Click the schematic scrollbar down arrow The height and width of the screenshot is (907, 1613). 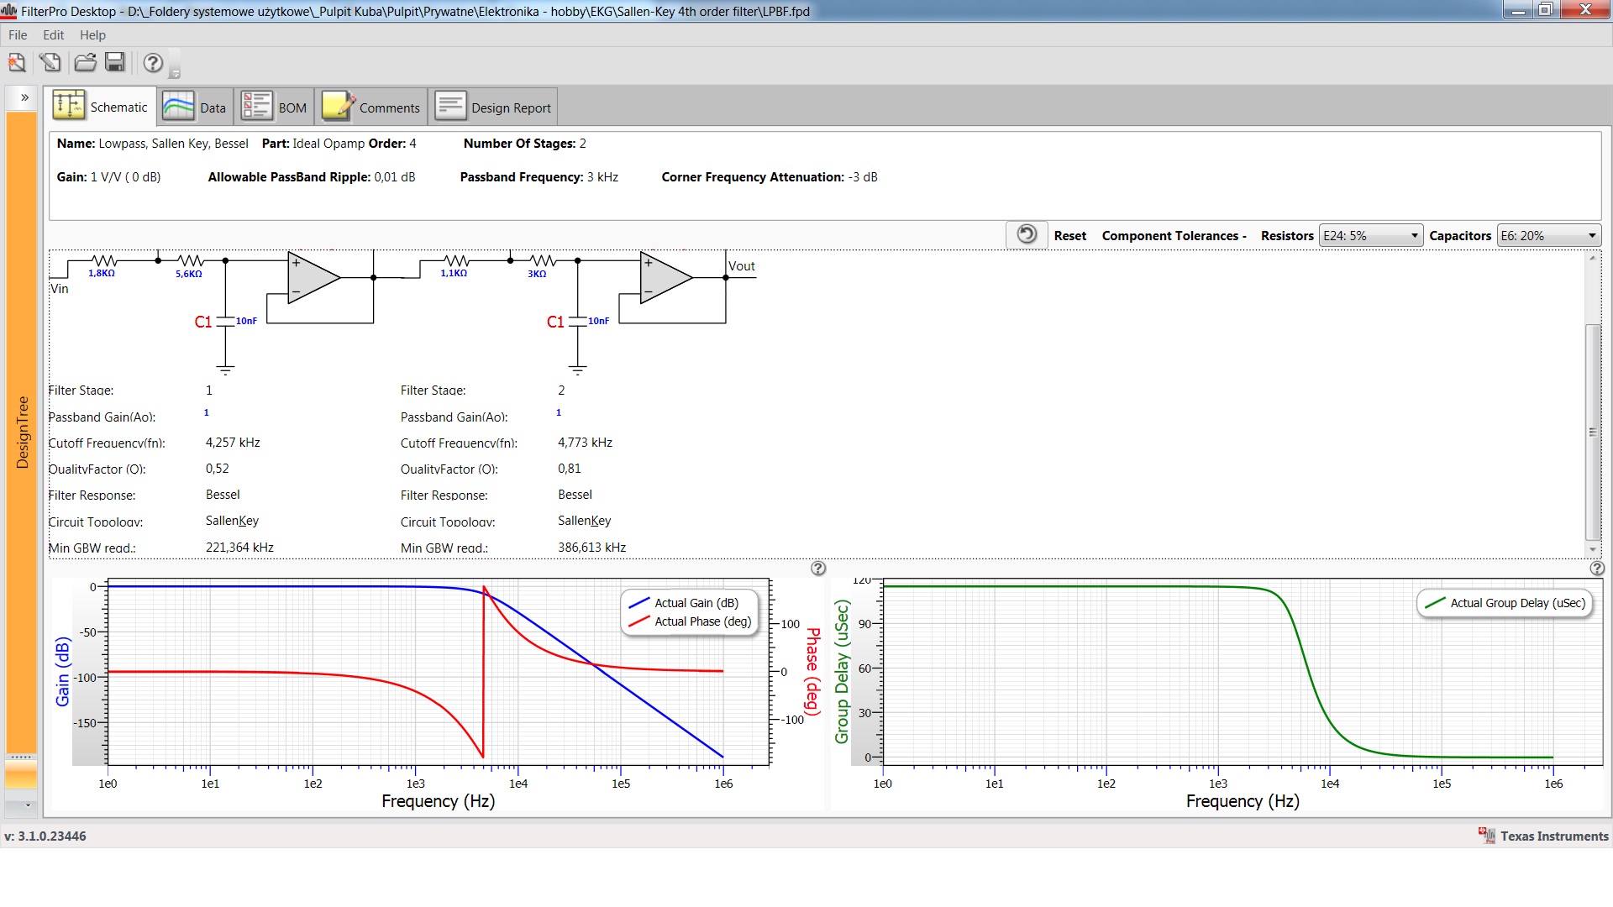1592,550
